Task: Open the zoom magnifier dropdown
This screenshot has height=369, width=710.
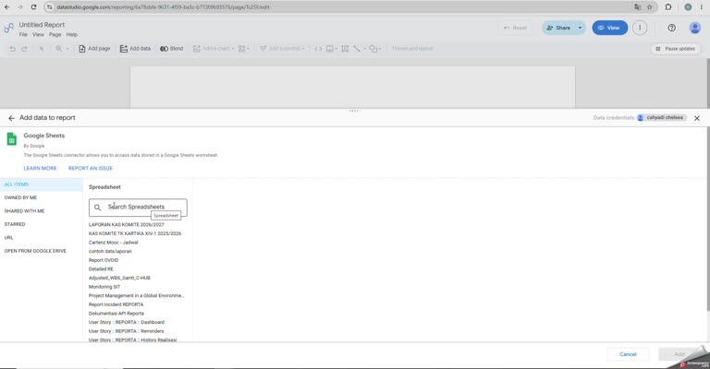Action: pos(62,49)
